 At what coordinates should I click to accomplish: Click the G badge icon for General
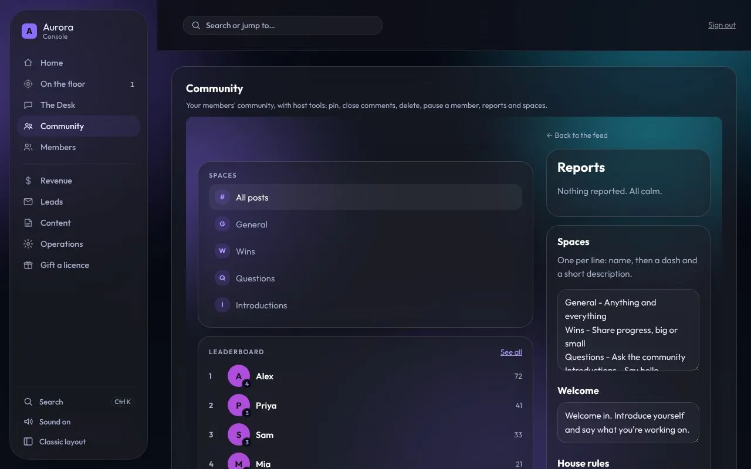(222, 225)
